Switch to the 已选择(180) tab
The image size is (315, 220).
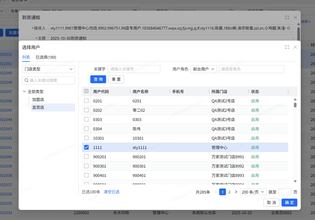coord(46,57)
